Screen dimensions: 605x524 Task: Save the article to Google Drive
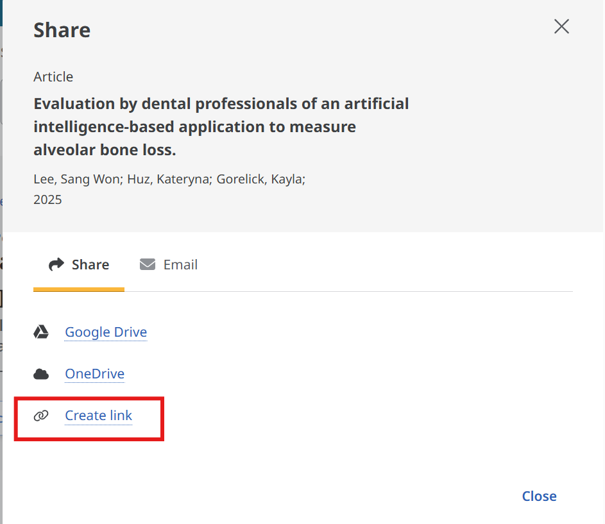pos(106,332)
